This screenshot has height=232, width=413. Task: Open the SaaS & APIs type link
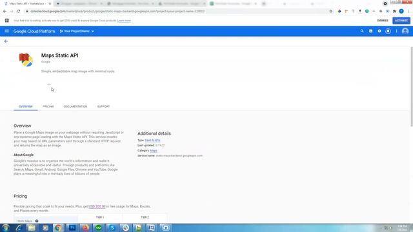click(152, 140)
